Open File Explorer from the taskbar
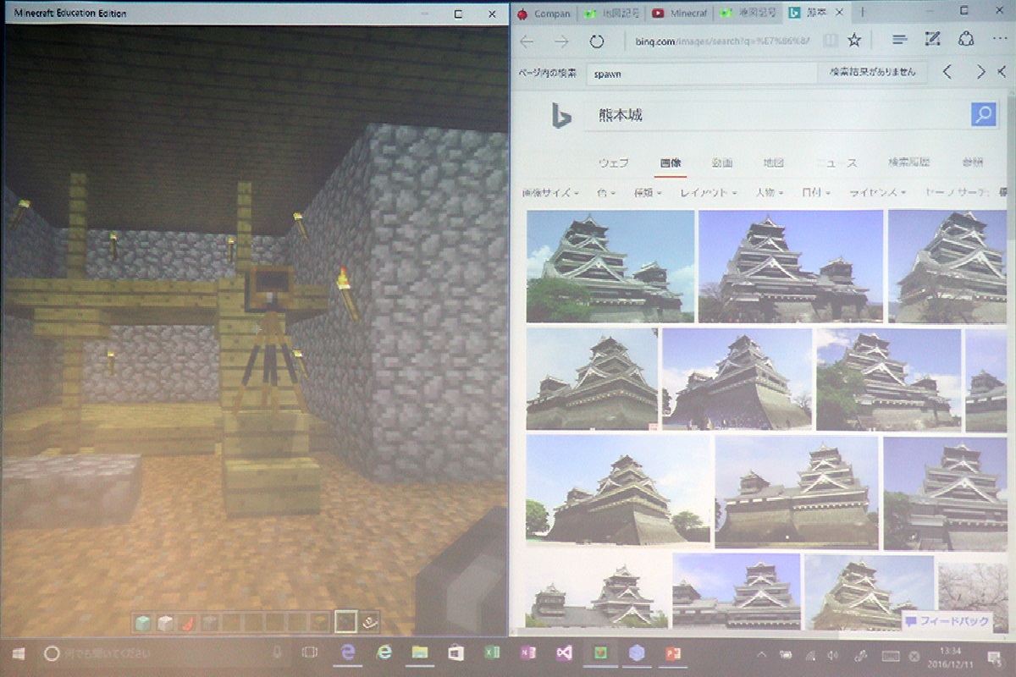The image size is (1016, 677). (420, 653)
